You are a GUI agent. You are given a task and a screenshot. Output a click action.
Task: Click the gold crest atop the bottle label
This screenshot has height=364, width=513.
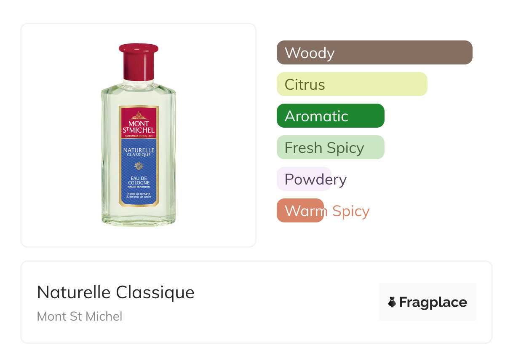(139, 115)
